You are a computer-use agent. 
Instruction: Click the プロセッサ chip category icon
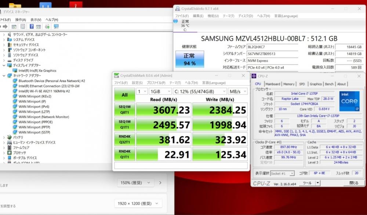[x=10, y=153]
